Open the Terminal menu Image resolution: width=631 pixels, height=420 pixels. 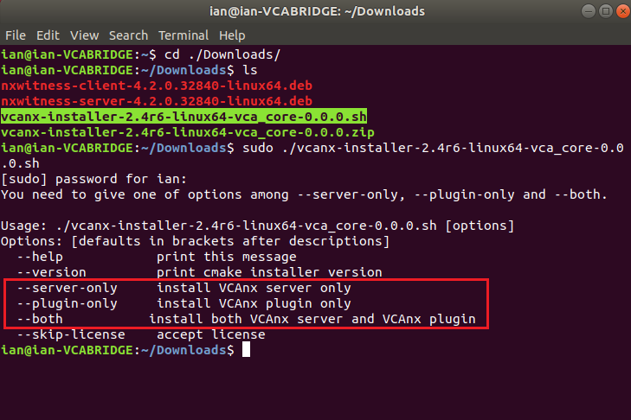[184, 35]
